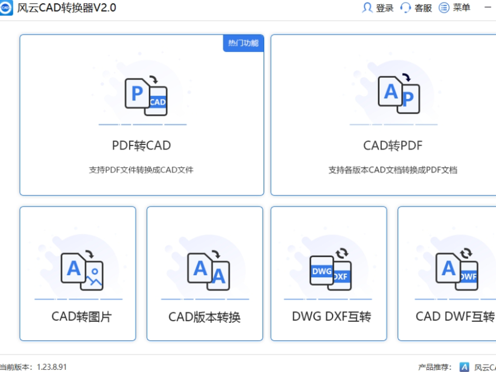
Task: Minimize the window
Action: (x=488, y=7)
